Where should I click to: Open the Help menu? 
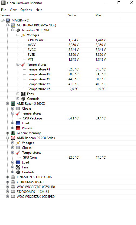(39, 10)
